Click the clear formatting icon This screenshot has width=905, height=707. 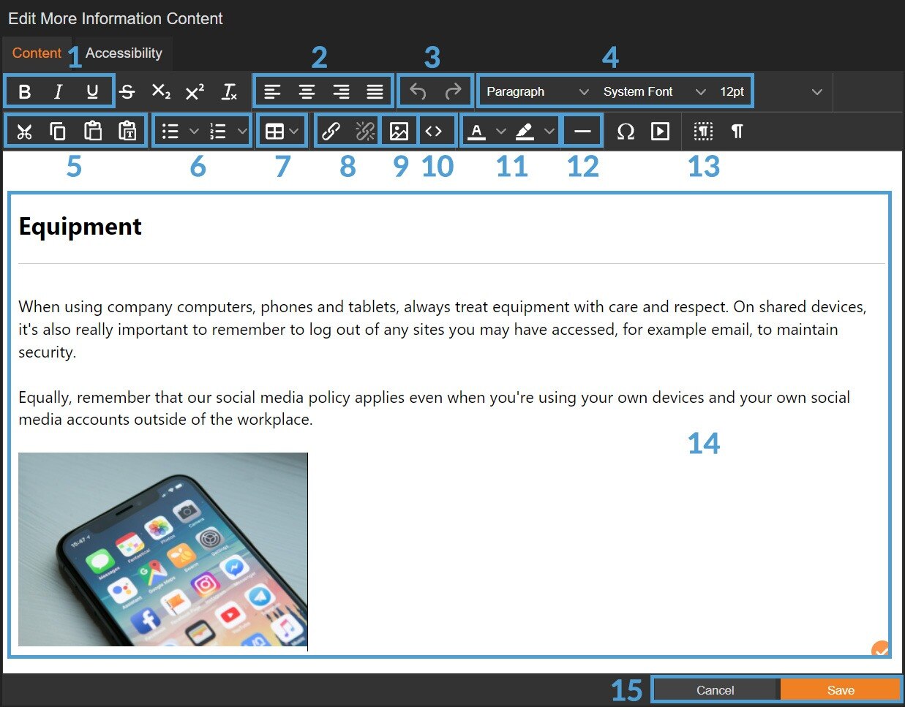pos(229,91)
